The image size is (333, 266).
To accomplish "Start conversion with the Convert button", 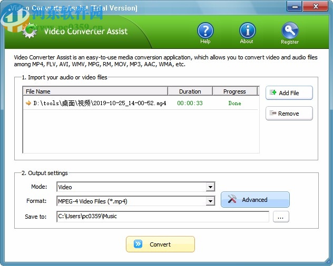I will tap(160, 244).
